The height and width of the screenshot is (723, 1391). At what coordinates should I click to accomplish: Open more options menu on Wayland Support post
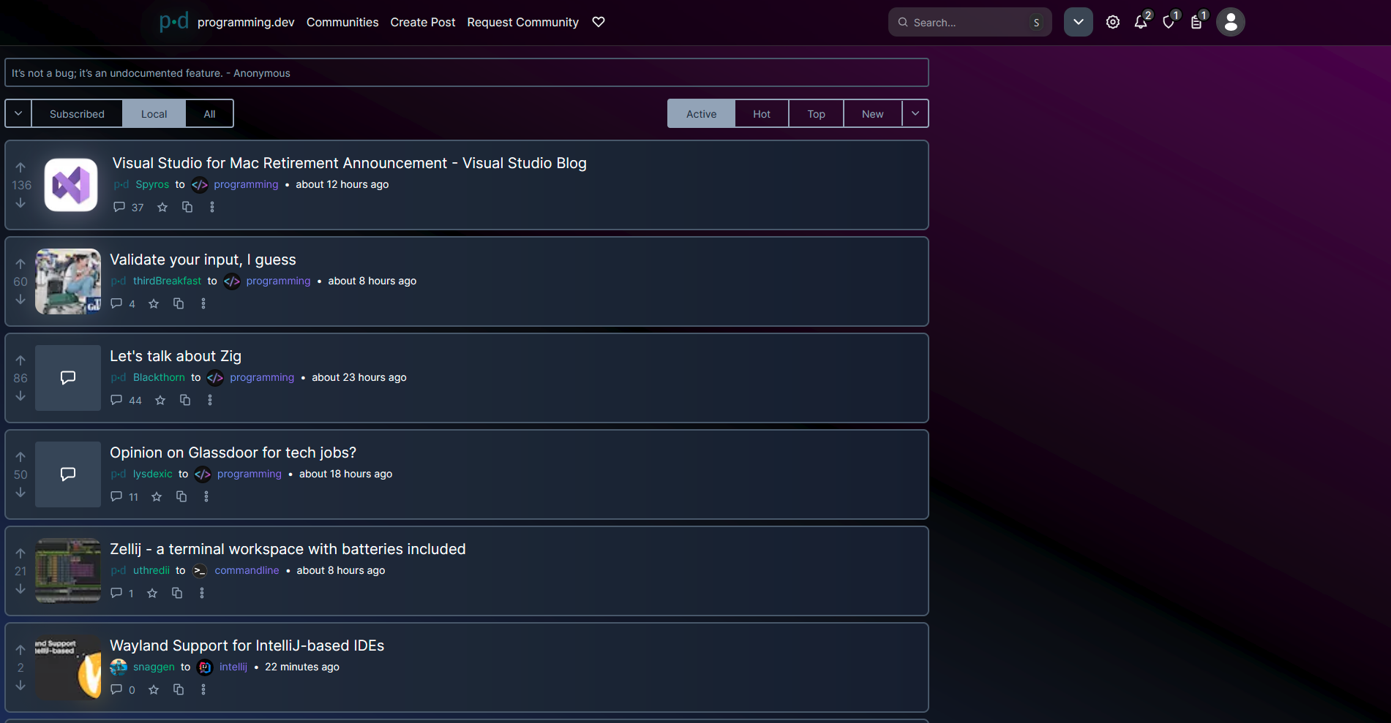tap(203, 690)
